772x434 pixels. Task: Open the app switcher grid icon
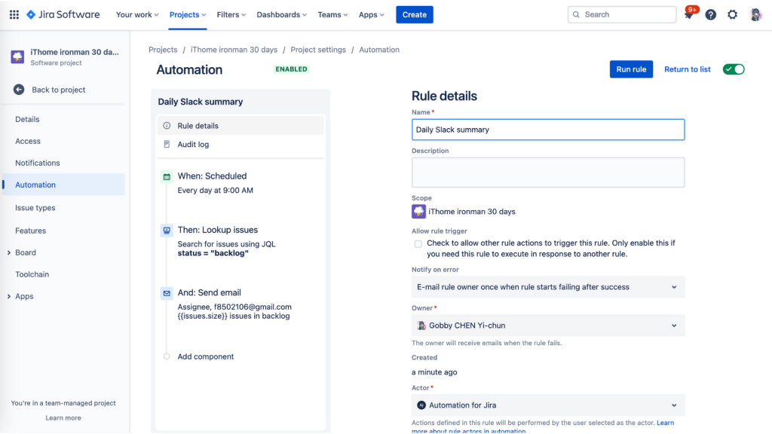14,15
